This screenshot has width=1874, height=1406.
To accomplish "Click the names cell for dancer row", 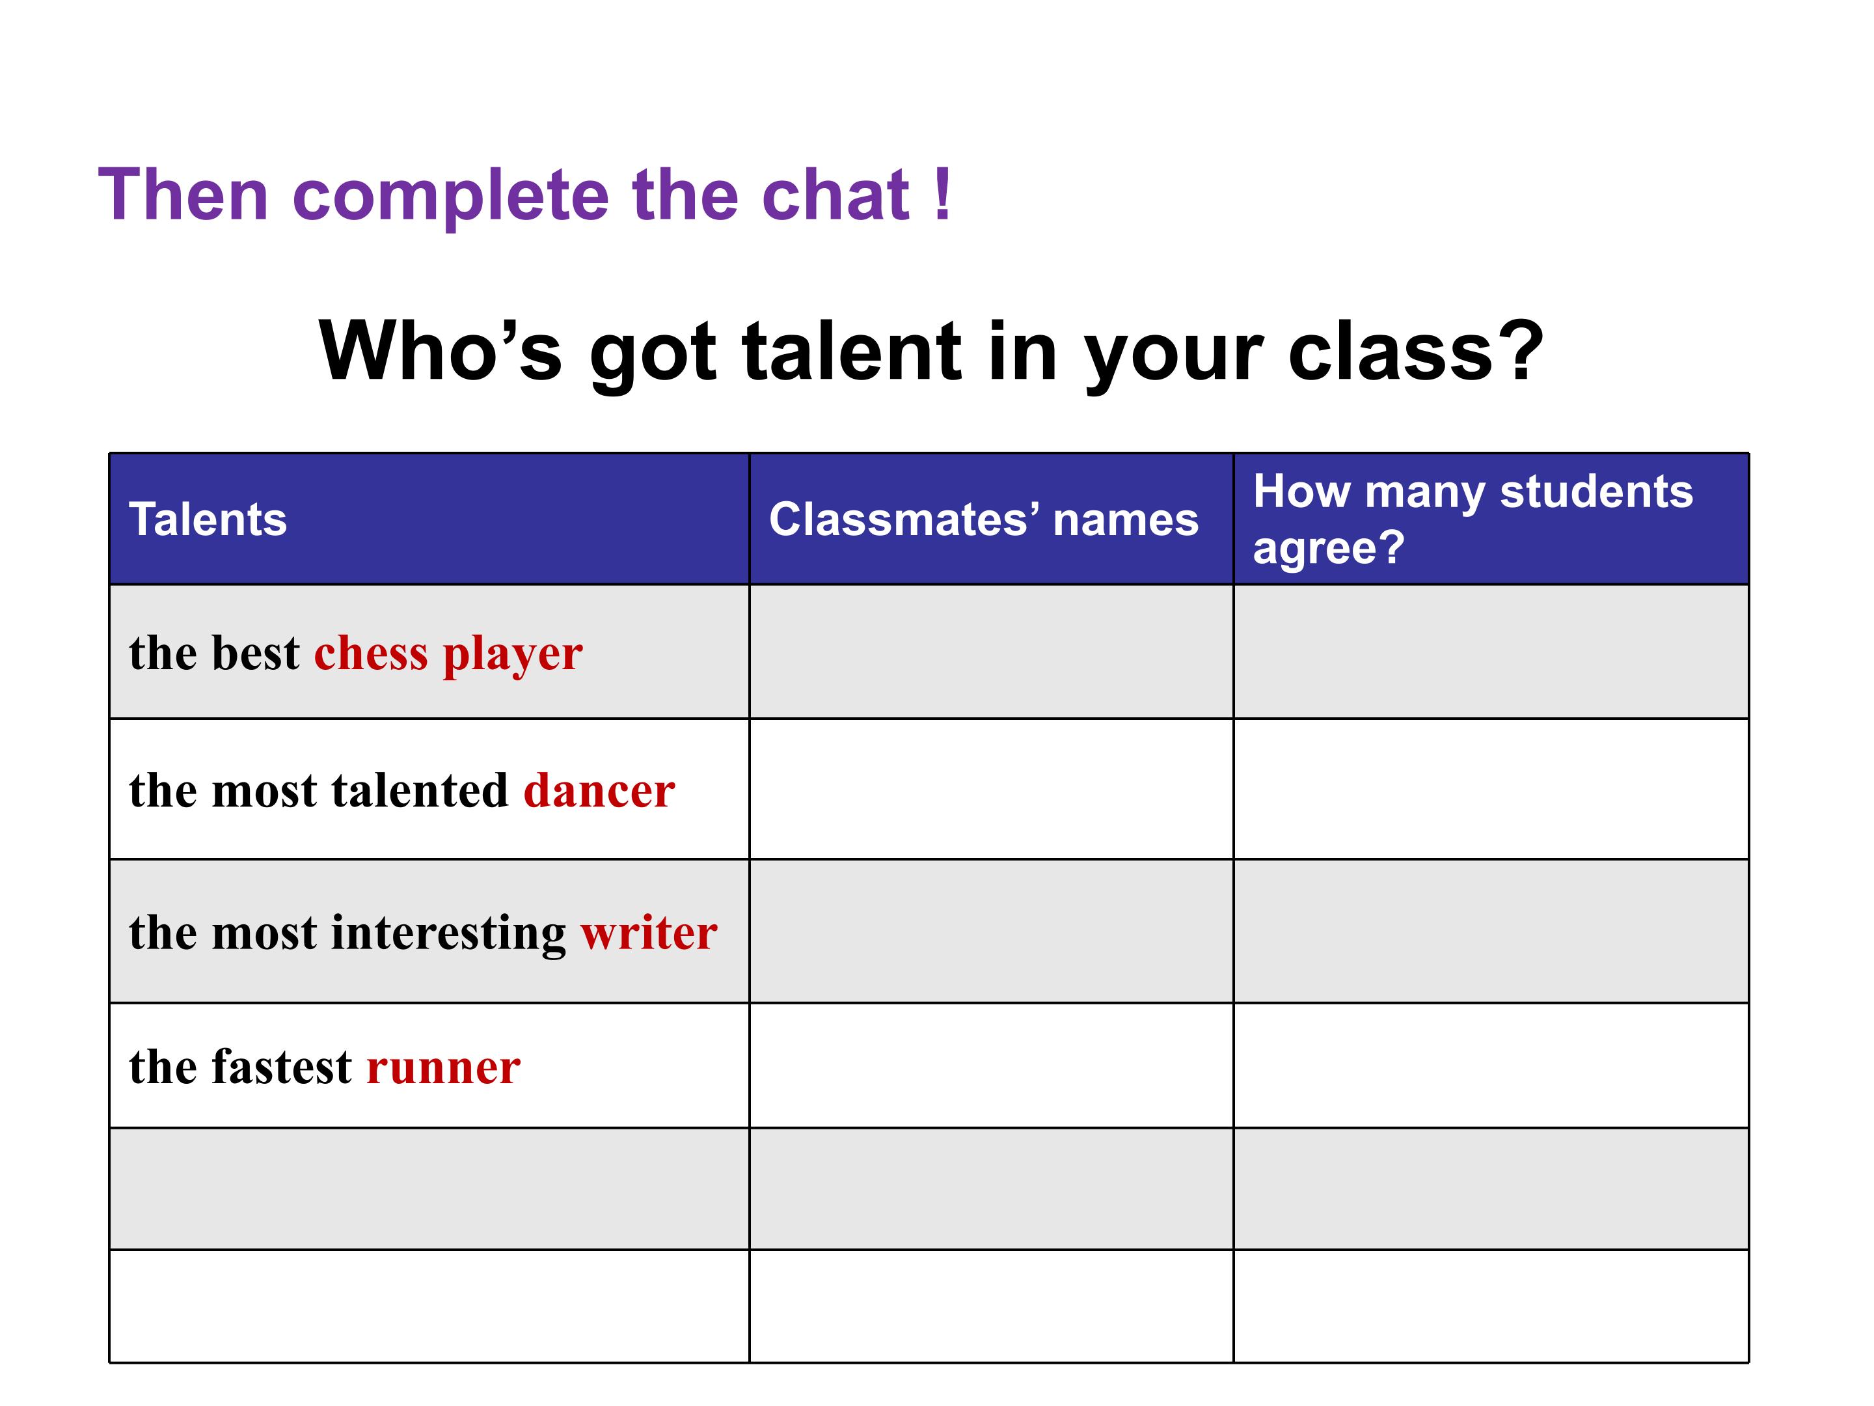I will [991, 789].
